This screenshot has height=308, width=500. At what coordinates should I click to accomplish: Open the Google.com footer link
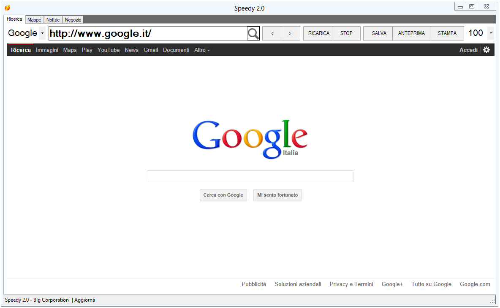click(x=475, y=284)
